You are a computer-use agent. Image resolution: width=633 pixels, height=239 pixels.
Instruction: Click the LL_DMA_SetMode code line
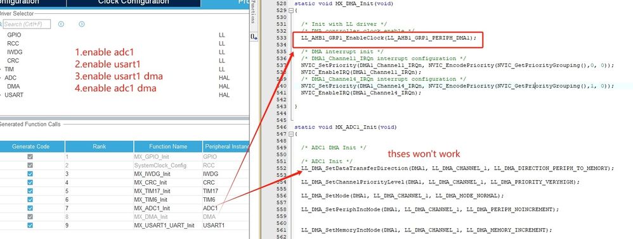[x=403, y=195]
